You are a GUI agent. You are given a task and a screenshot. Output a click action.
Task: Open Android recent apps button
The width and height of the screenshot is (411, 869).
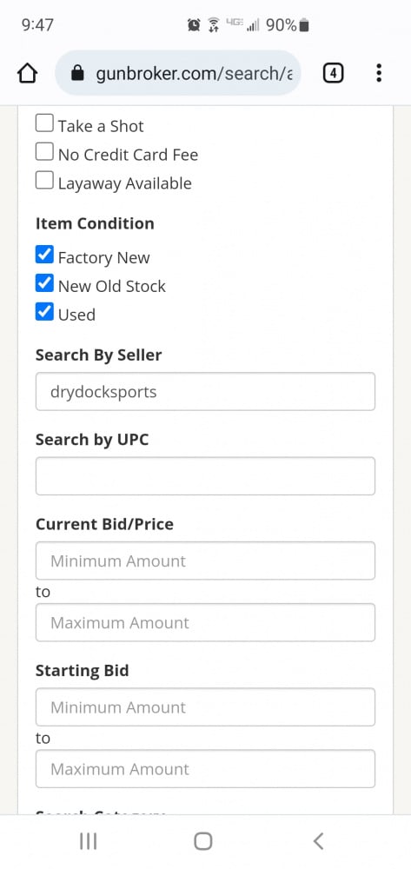89,841
